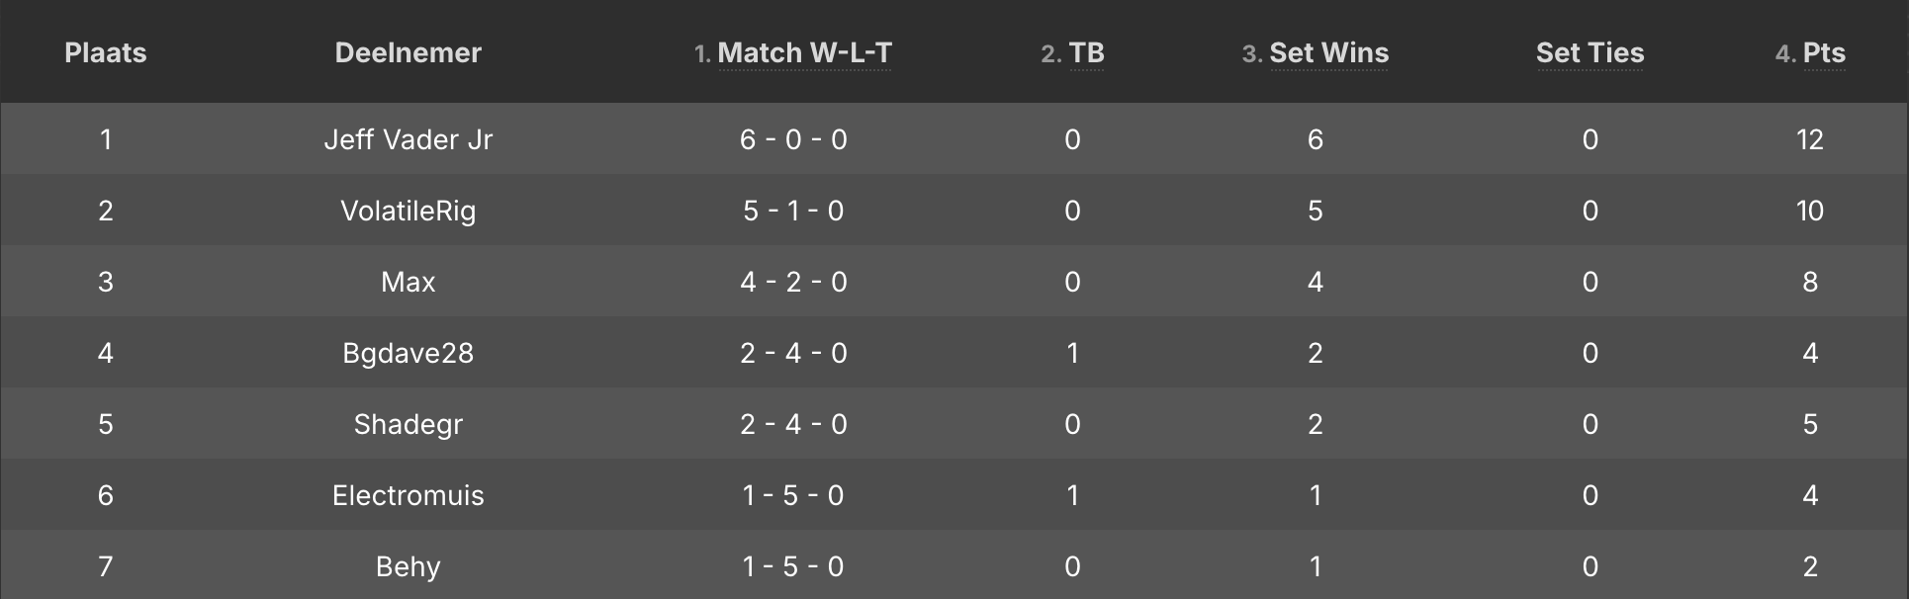Select participant Bgdave28

408,353
